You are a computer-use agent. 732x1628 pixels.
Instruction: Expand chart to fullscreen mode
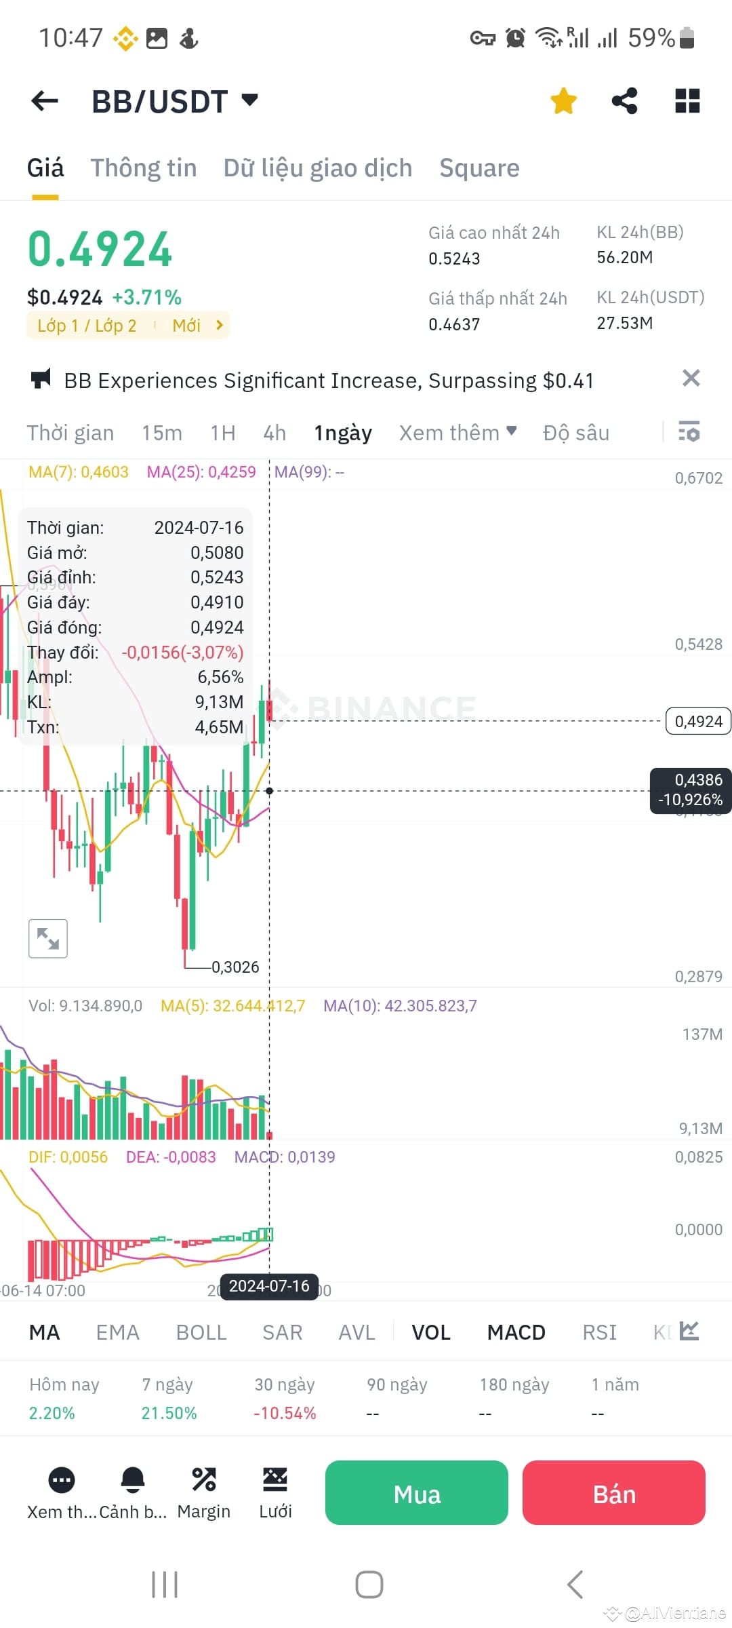47,938
